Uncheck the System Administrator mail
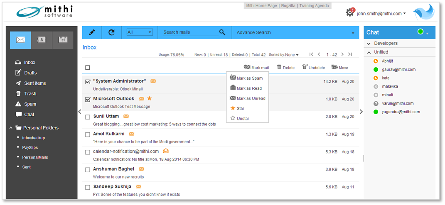Viewport: 445px width, 205px height. [88, 82]
